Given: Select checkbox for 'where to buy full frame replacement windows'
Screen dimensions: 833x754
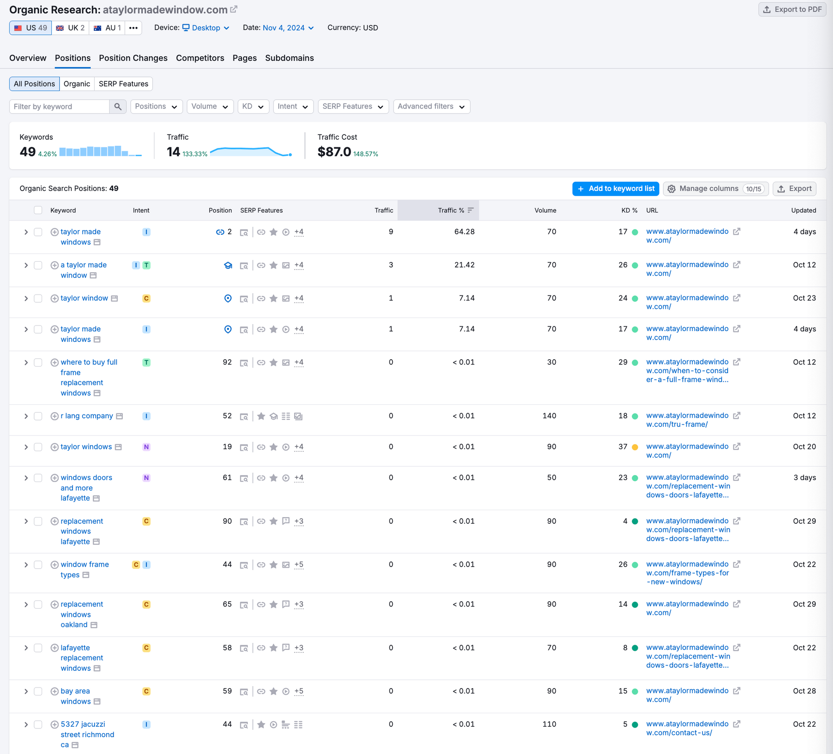Looking at the screenshot, I should [38, 363].
